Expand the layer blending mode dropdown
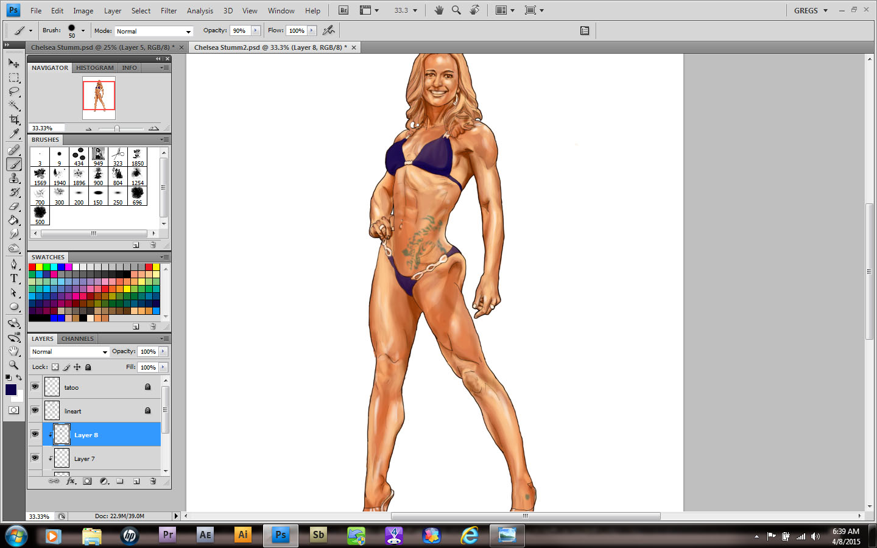The height and width of the screenshot is (548, 877). tap(69, 352)
